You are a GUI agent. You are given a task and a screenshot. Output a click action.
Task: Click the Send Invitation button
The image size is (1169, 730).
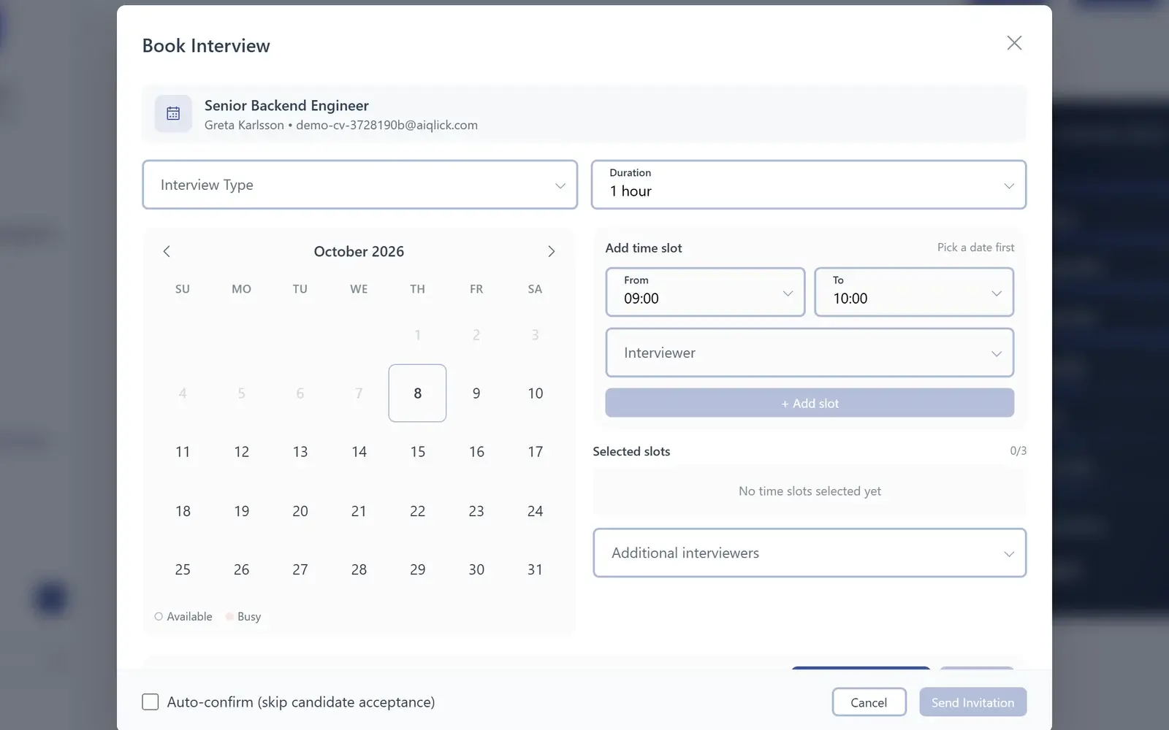[x=972, y=702]
